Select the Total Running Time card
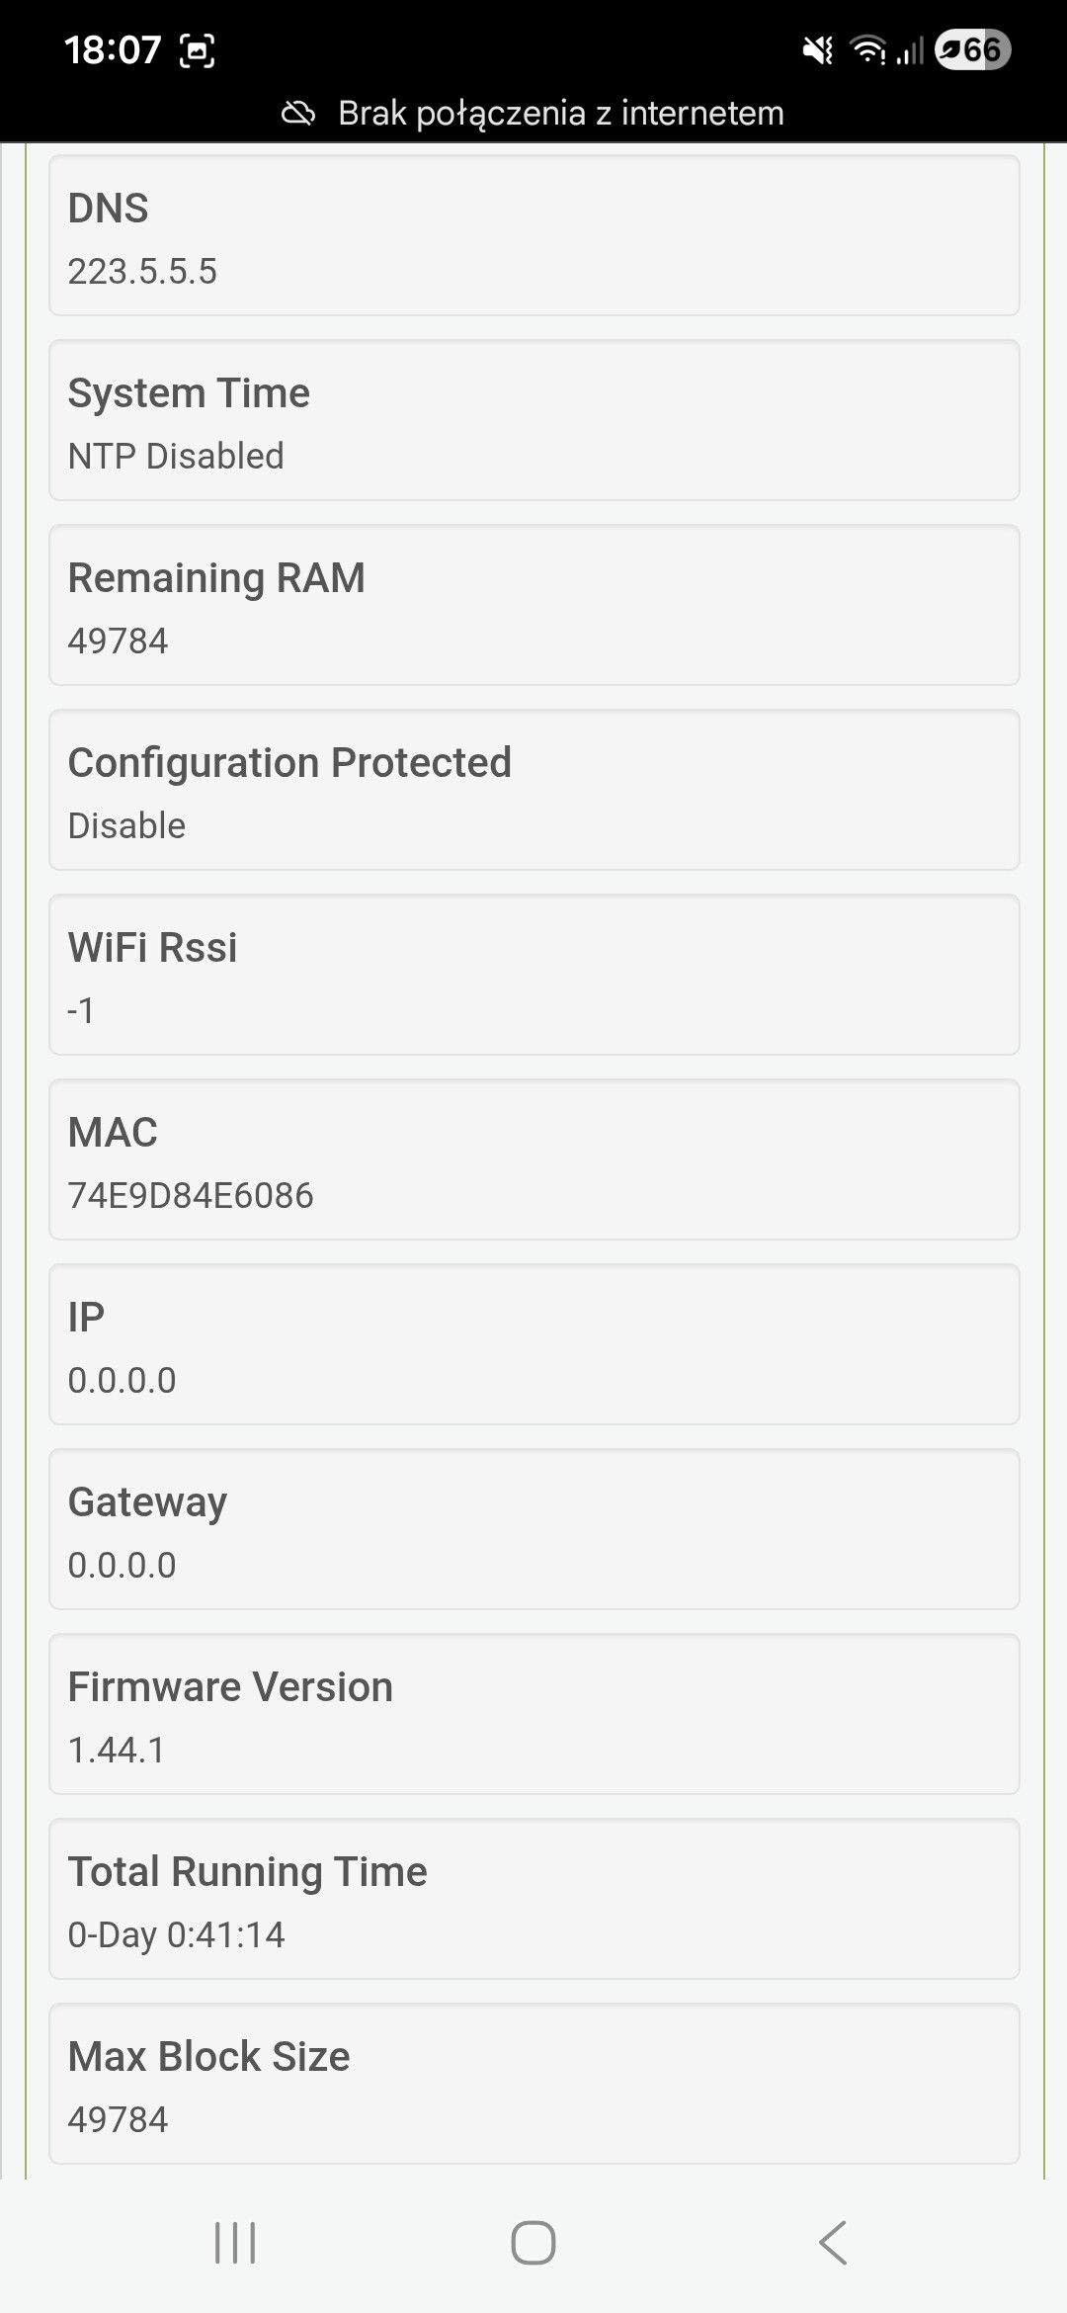The width and height of the screenshot is (1067, 2313). tap(533, 1899)
